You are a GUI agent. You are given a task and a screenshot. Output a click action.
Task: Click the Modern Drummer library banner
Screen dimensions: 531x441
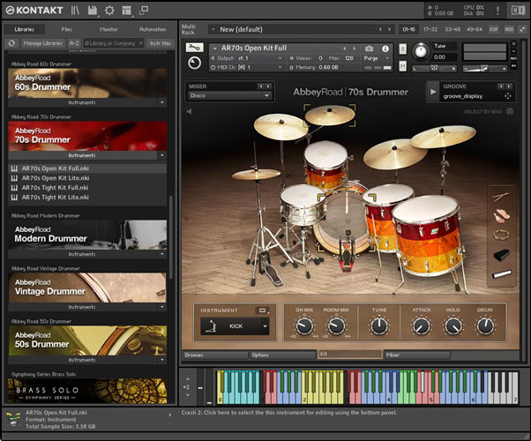[87, 234]
